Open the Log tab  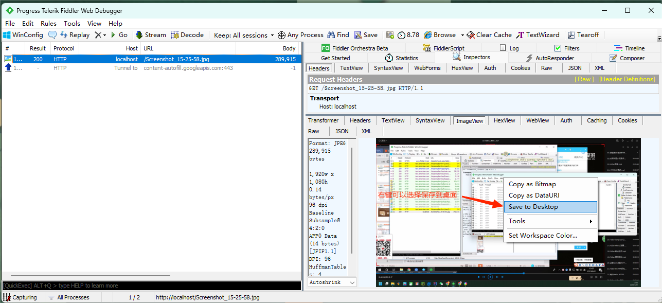click(509, 48)
